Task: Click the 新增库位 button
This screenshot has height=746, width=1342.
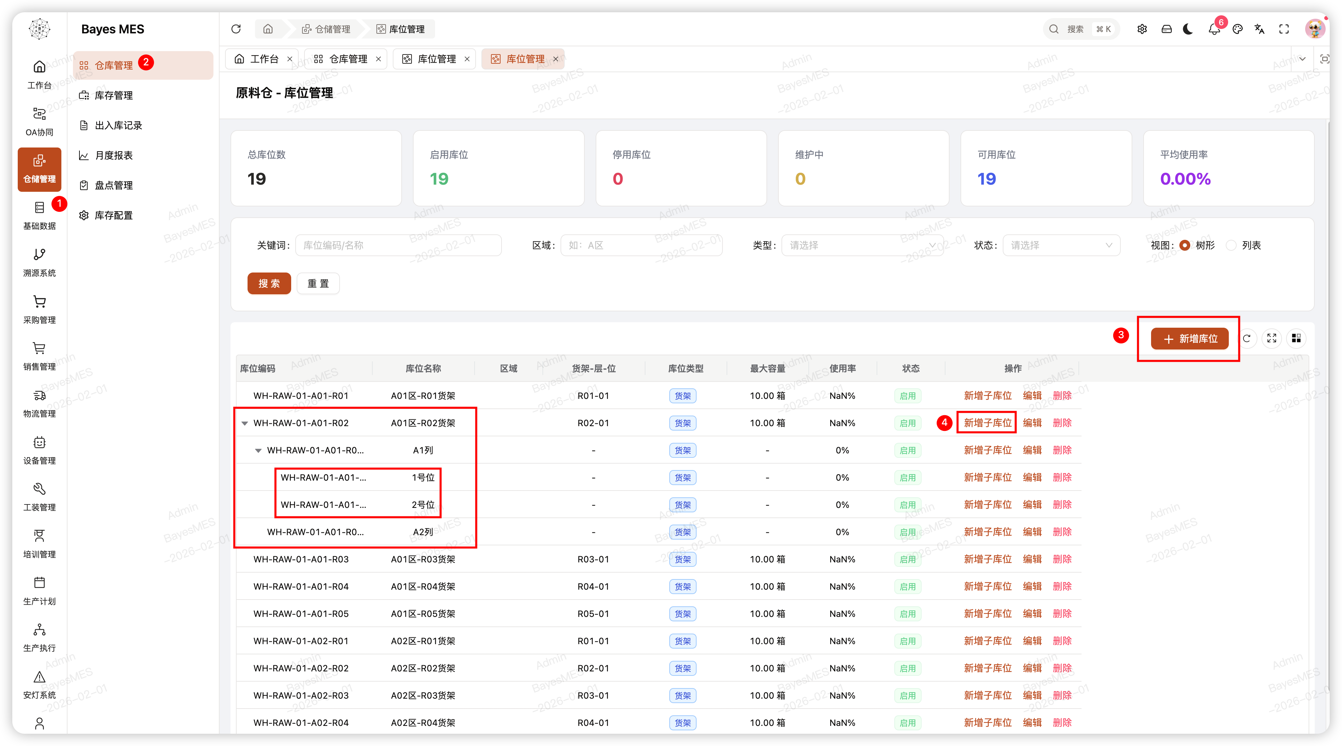Action: (x=1189, y=339)
